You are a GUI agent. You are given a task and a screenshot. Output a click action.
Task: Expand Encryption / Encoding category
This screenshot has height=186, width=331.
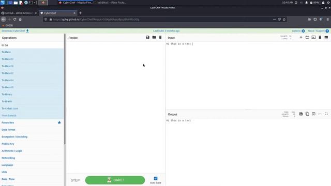coord(32,136)
